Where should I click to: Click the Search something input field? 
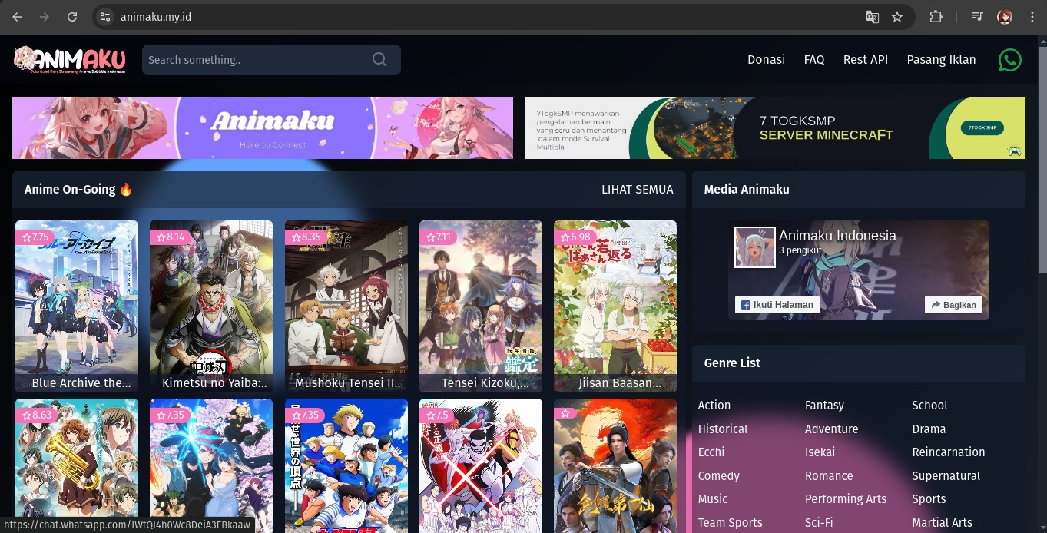click(x=271, y=60)
